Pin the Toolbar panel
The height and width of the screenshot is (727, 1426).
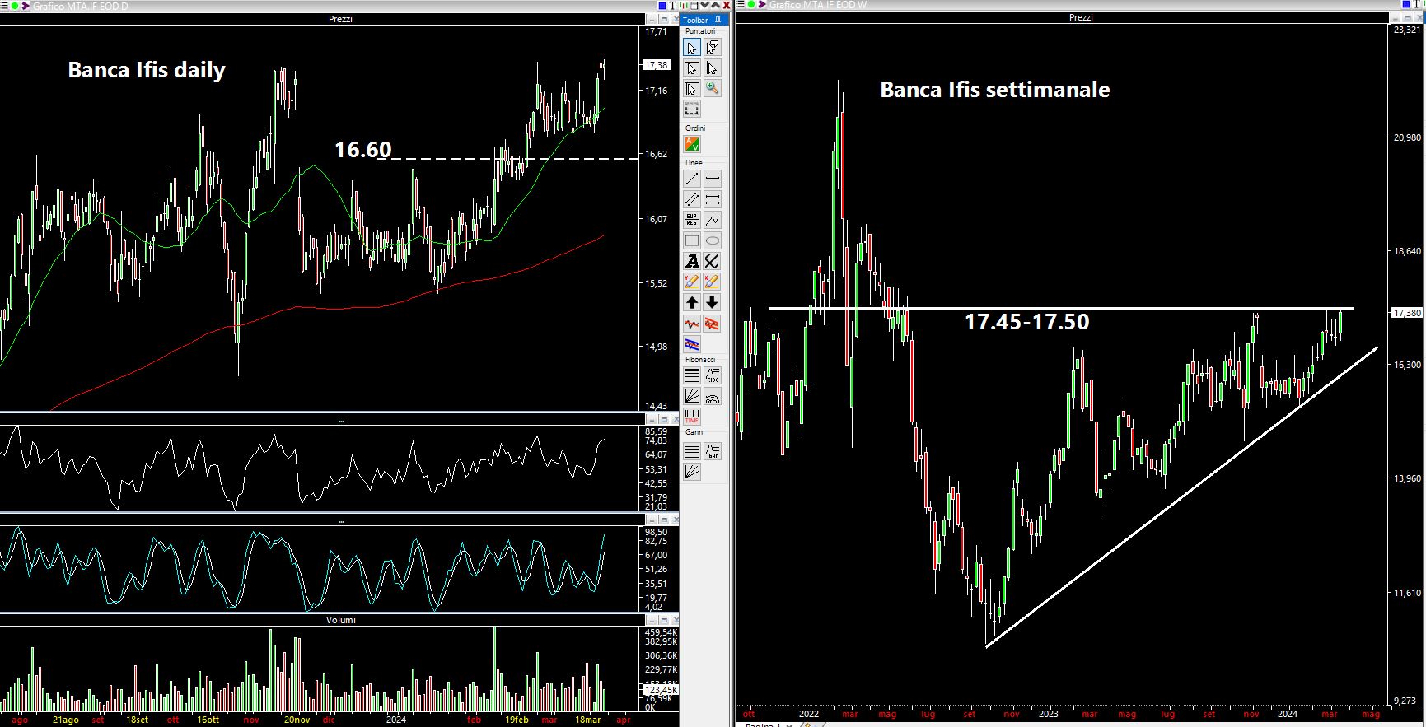pyautogui.click(x=718, y=20)
